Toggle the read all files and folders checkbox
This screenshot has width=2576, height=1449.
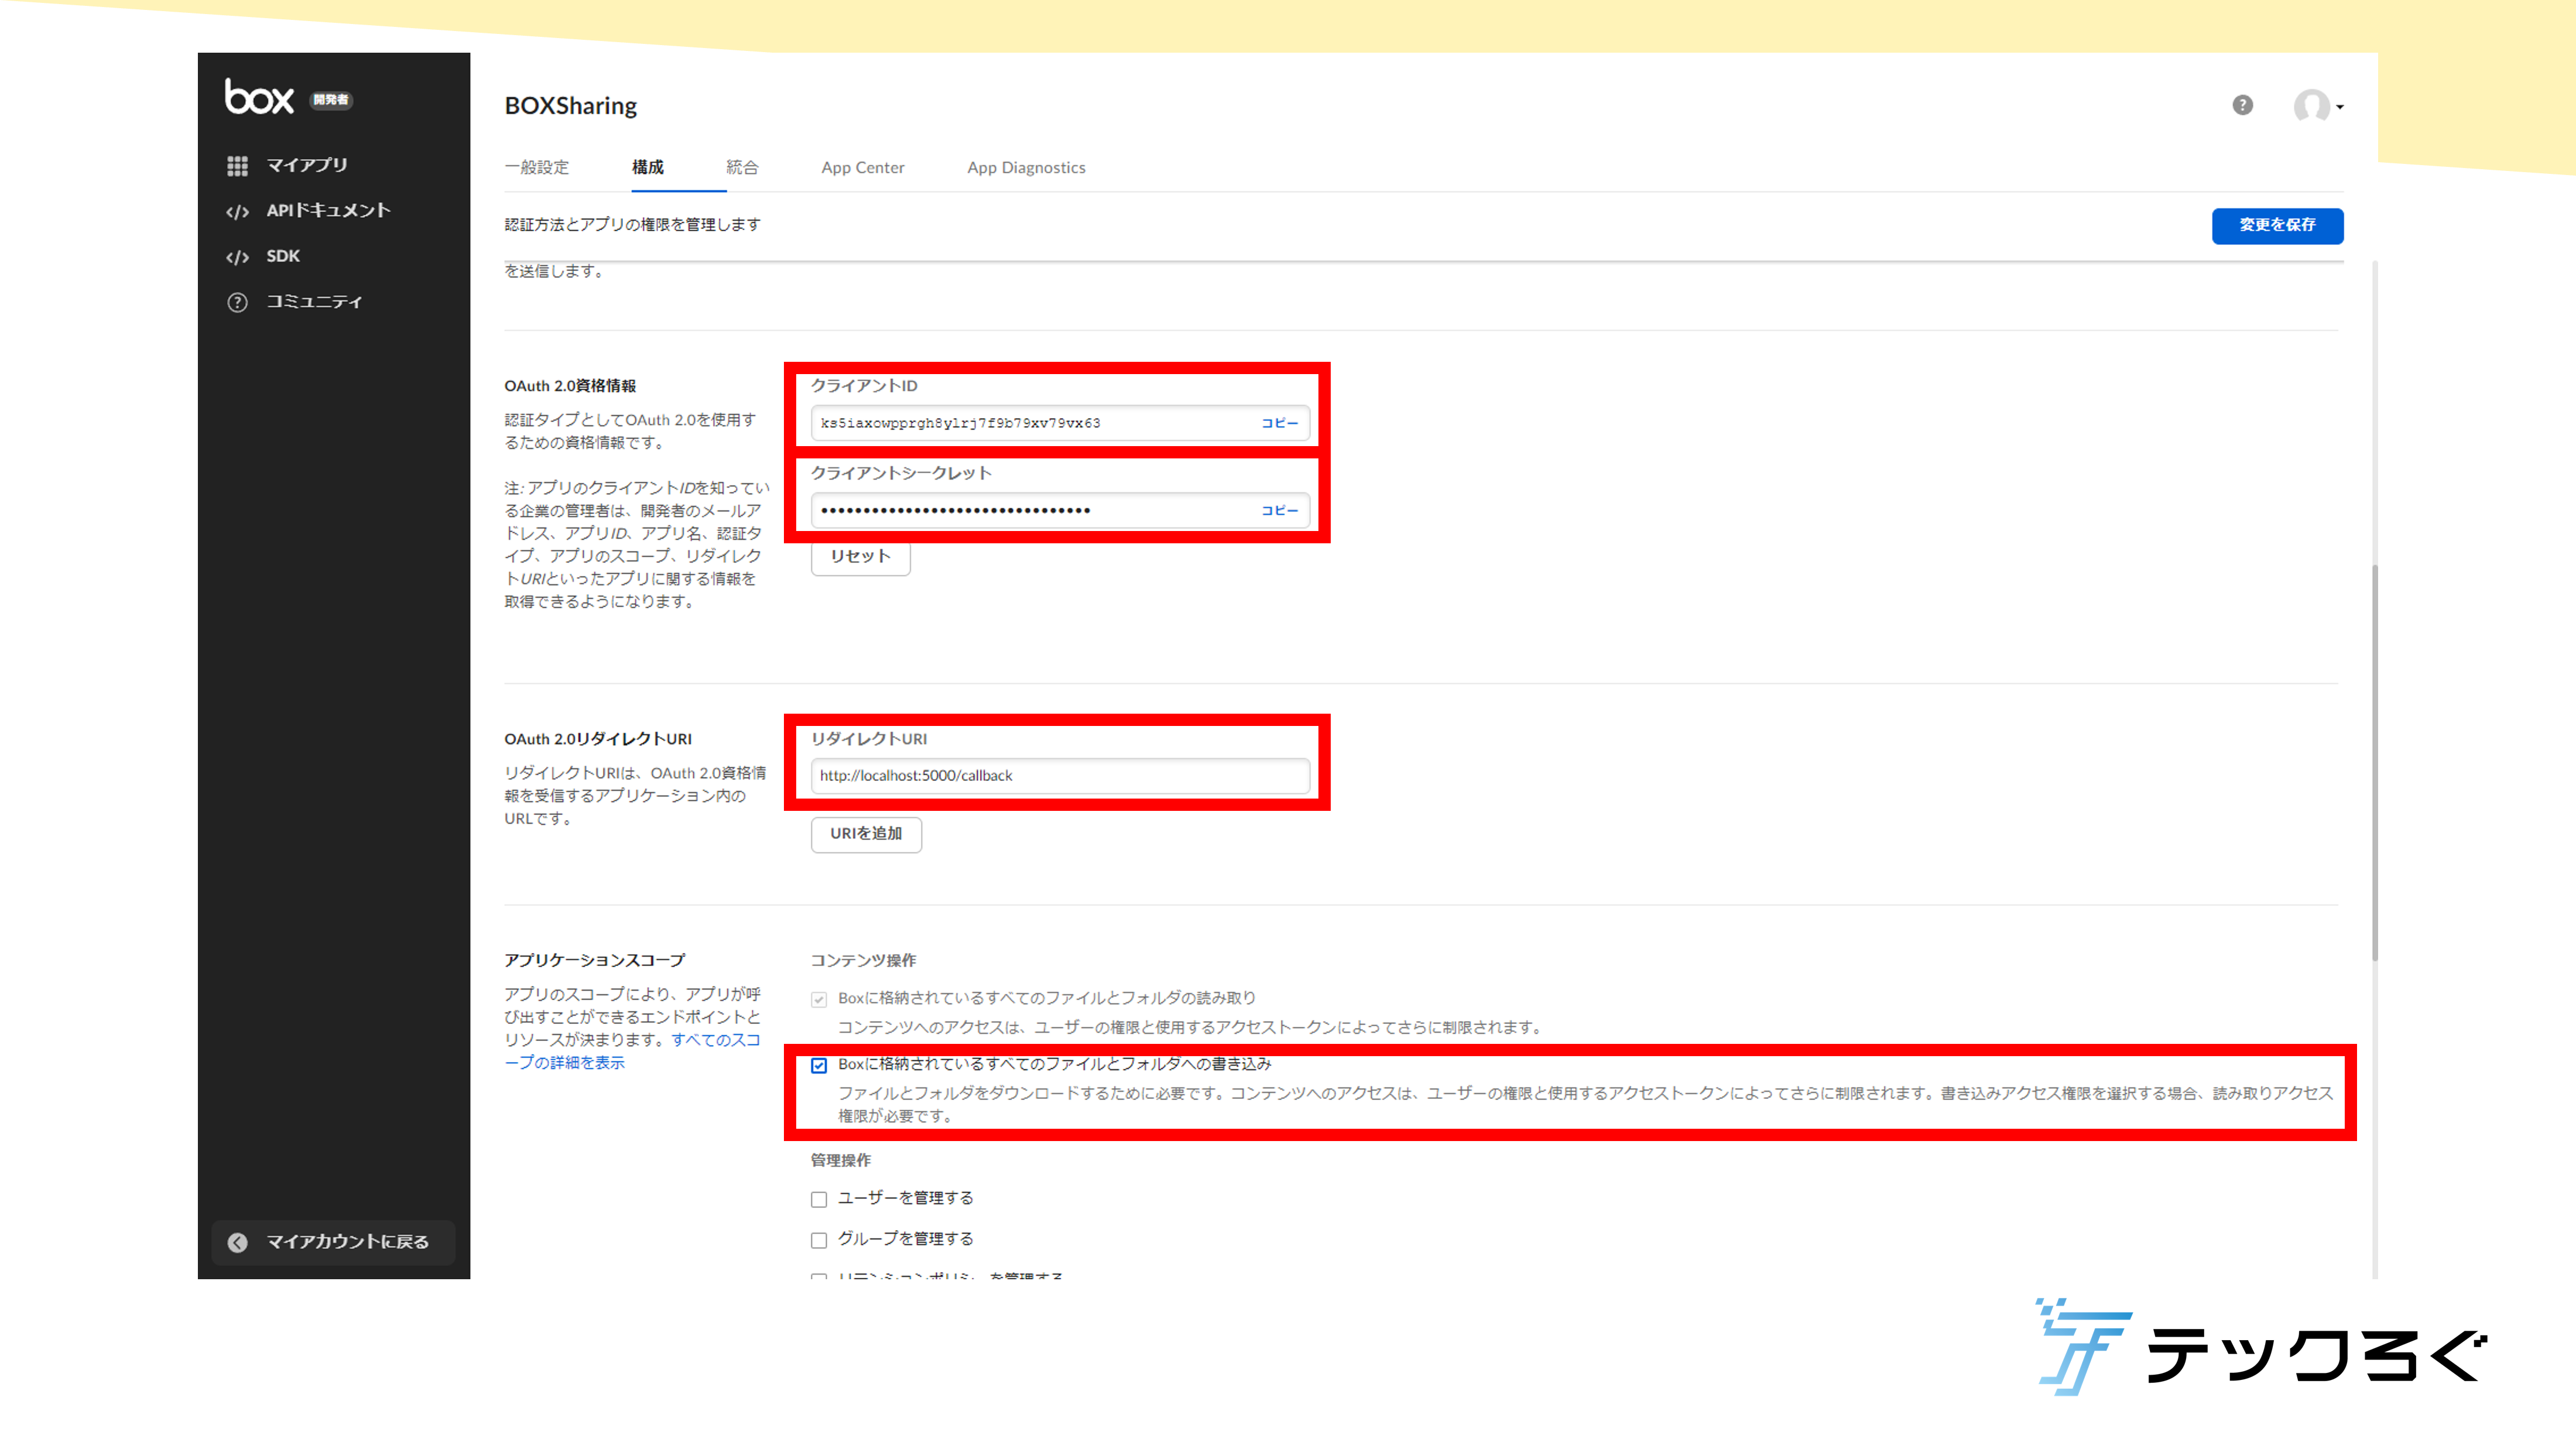pyautogui.click(x=819, y=999)
